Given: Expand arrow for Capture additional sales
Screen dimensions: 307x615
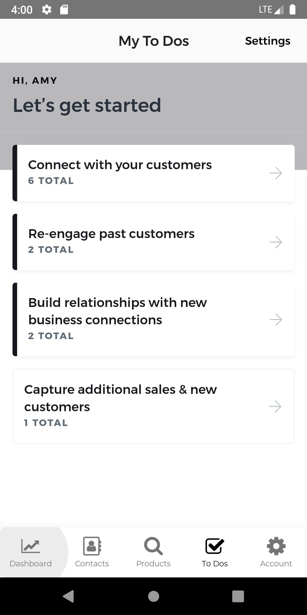Looking at the screenshot, I should point(275,406).
